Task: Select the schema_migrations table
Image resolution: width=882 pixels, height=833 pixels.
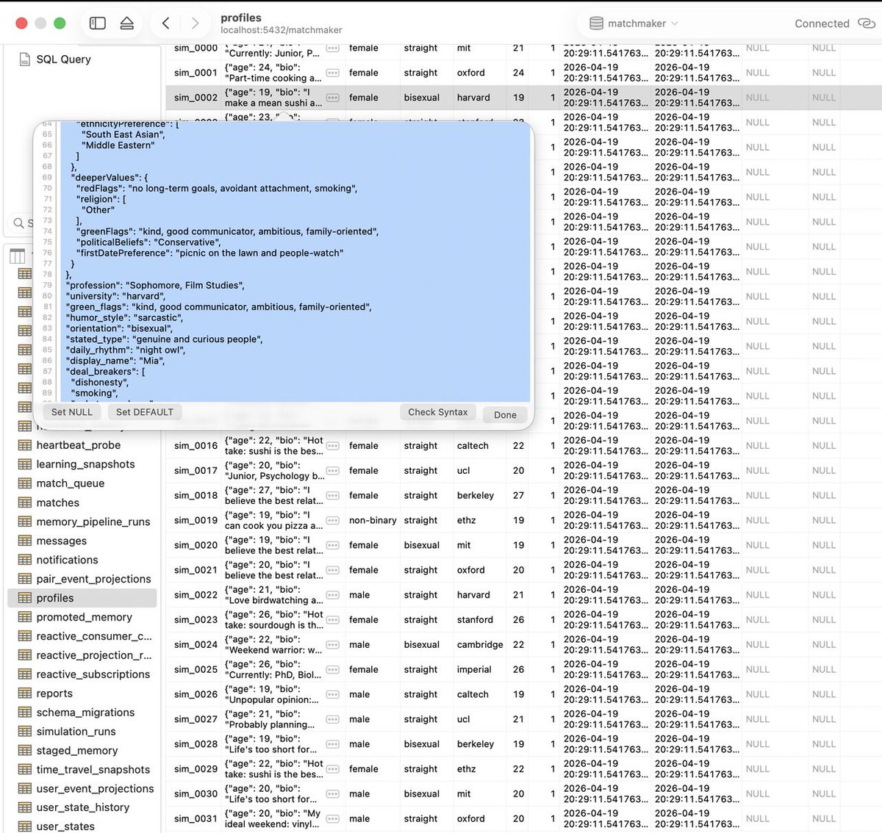Action: click(85, 713)
